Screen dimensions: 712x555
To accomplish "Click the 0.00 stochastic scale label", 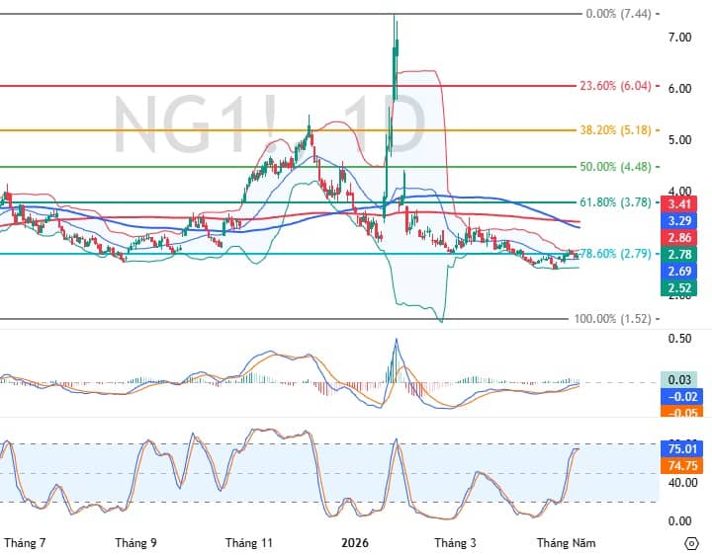I will 679,521.
